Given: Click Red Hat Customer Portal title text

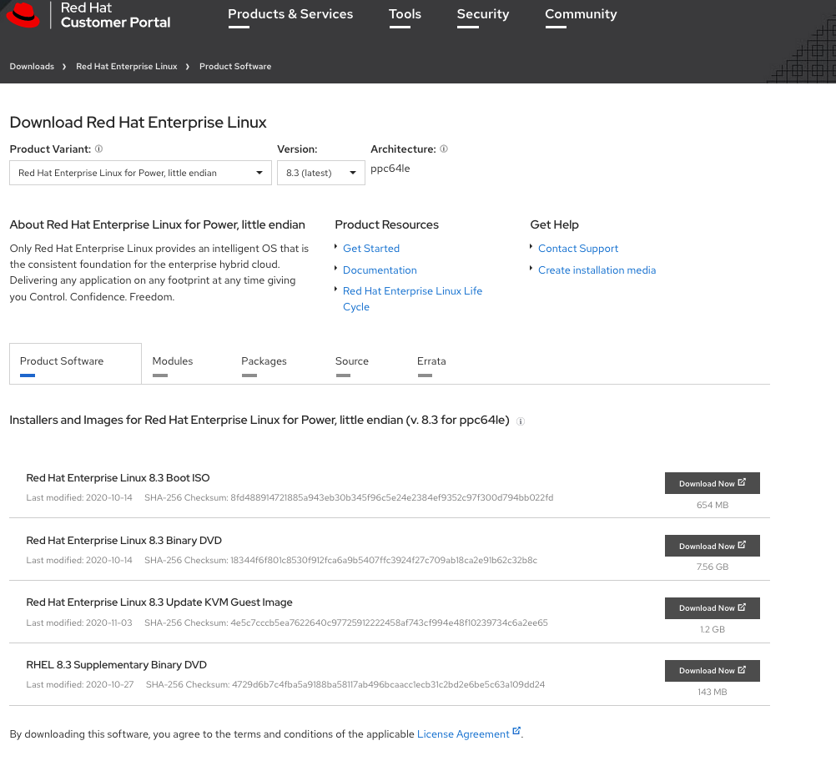Looking at the screenshot, I should (x=115, y=15).
